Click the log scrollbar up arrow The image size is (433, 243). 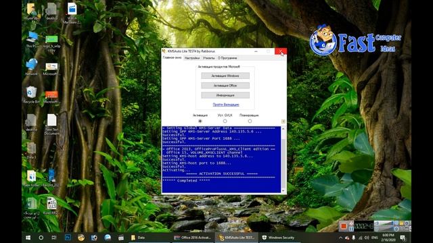[283, 129]
